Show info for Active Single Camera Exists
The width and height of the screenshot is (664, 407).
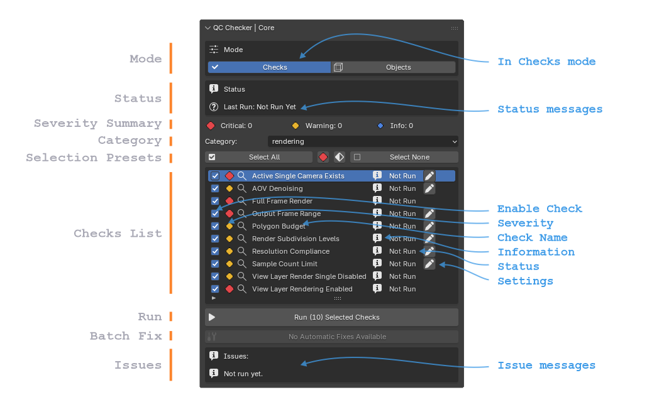coord(377,175)
